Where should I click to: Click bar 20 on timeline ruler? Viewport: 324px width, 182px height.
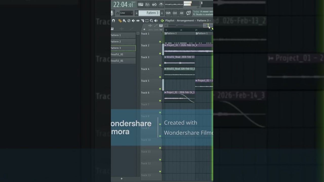[181, 30]
